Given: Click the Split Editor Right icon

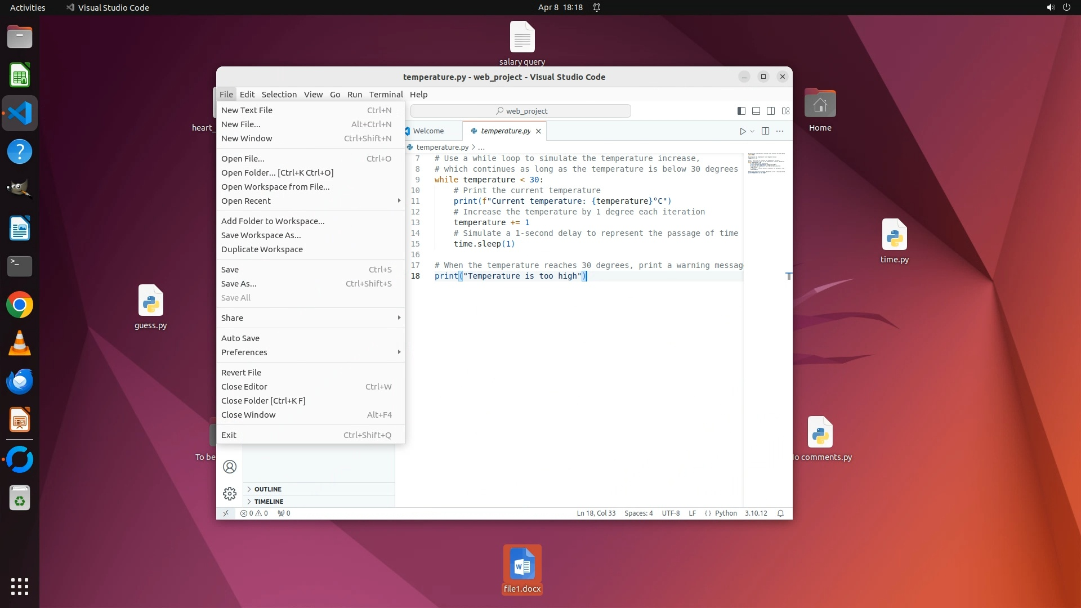Looking at the screenshot, I should click(x=765, y=131).
